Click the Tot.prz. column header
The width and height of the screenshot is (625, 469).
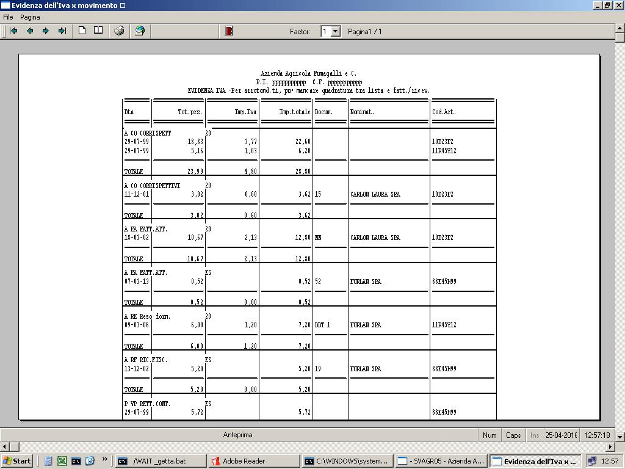190,112
